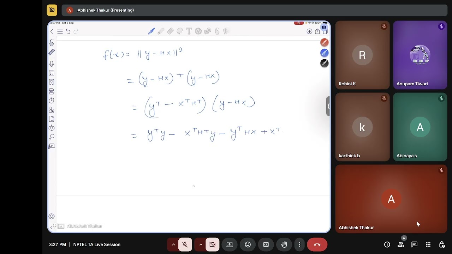Open the activities grid icon
Viewport: 452px width, 254px height.
pyautogui.click(x=428, y=244)
